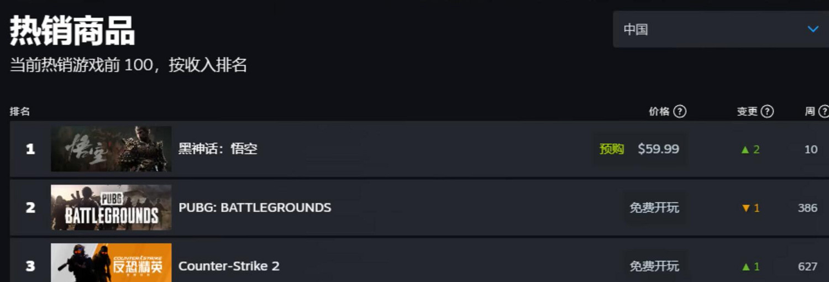This screenshot has width=829, height=282.
Task: Open the Black Myth Wukong thumbnail
Action: tap(111, 149)
